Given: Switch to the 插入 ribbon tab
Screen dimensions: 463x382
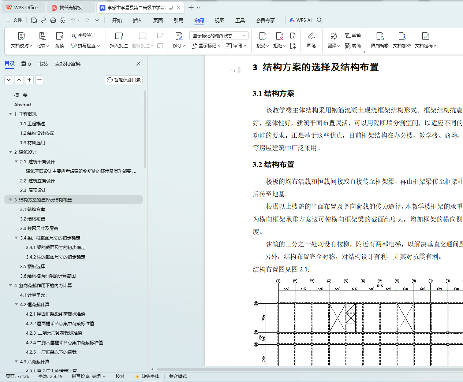Looking at the screenshot, I should coord(138,21).
